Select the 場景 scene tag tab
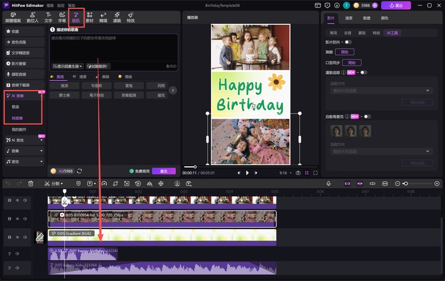 click(x=79, y=77)
